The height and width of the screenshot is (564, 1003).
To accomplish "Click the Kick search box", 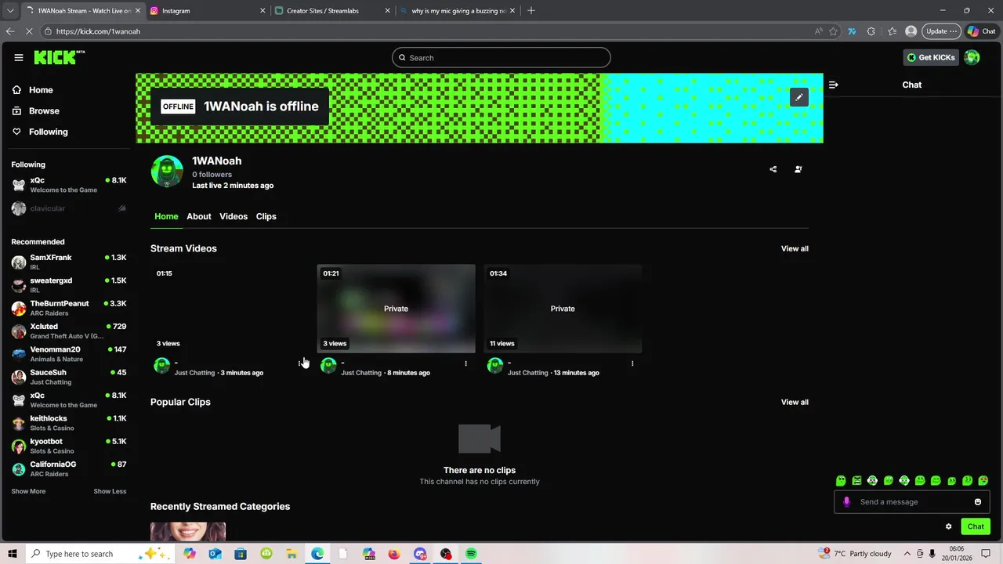I will pyautogui.click(x=501, y=57).
